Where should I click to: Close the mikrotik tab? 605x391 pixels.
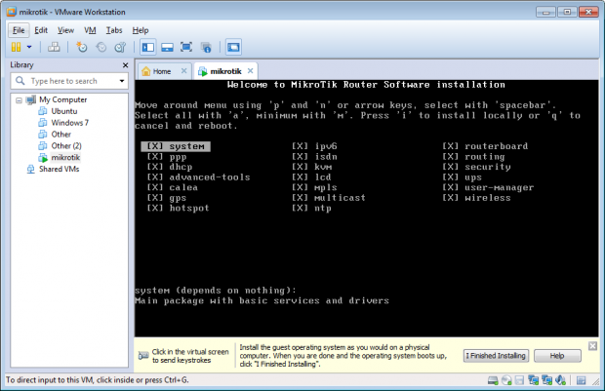[251, 71]
